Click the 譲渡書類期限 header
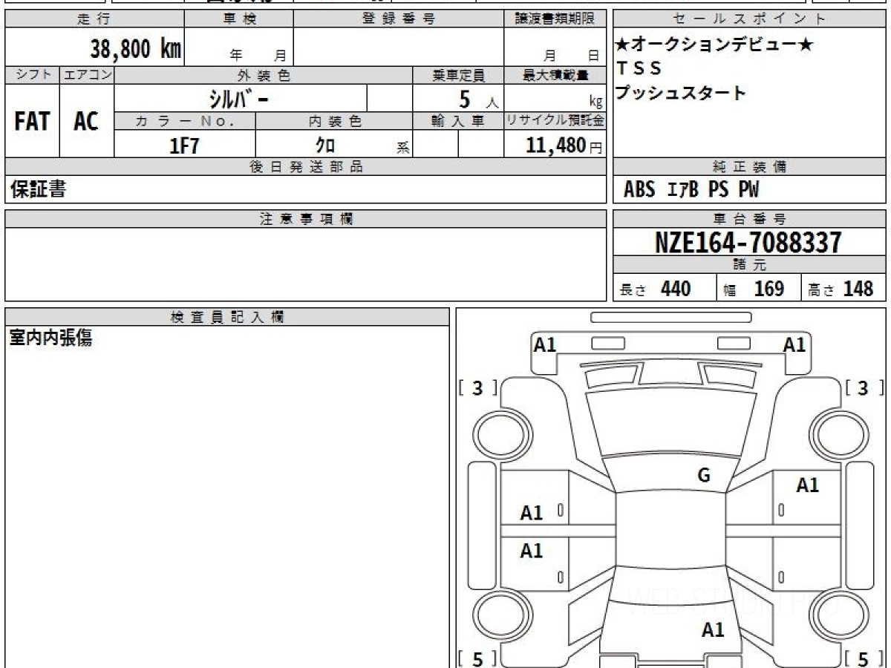 tap(555, 19)
